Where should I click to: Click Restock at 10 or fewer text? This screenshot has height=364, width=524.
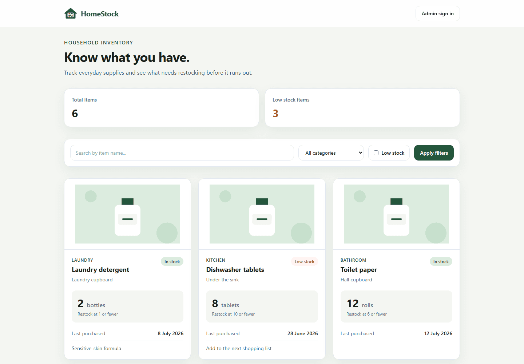pos(233,314)
